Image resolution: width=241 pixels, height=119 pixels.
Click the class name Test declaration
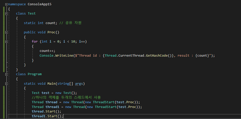tap(32, 14)
